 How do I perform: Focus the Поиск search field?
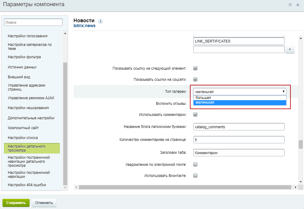click(x=33, y=22)
